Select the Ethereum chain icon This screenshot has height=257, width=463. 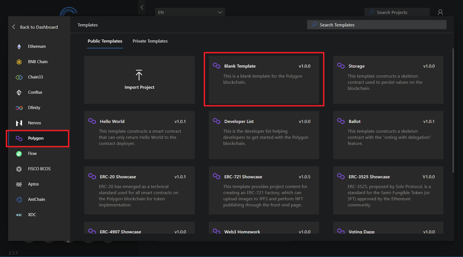pyautogui.click(x=19, y=47)
